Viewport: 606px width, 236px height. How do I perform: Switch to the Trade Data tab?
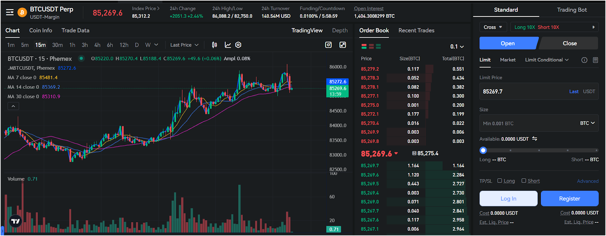75,30
